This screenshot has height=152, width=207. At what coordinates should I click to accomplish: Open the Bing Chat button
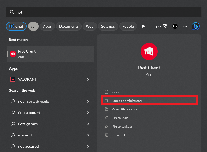[x=16, y=26]
